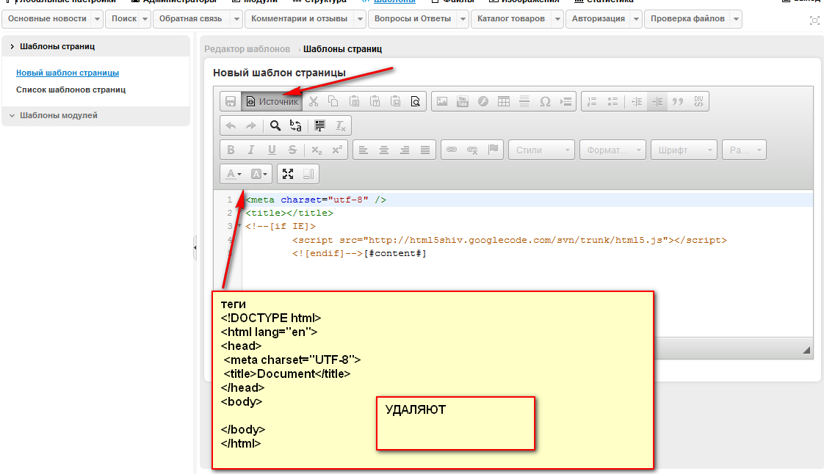Toggle the block quote button
This screenshot has width=824, height=474.
(678, 101)
